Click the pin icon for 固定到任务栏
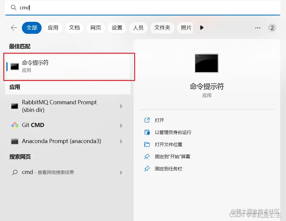This screenshot has height=221, width=286. 147,169
